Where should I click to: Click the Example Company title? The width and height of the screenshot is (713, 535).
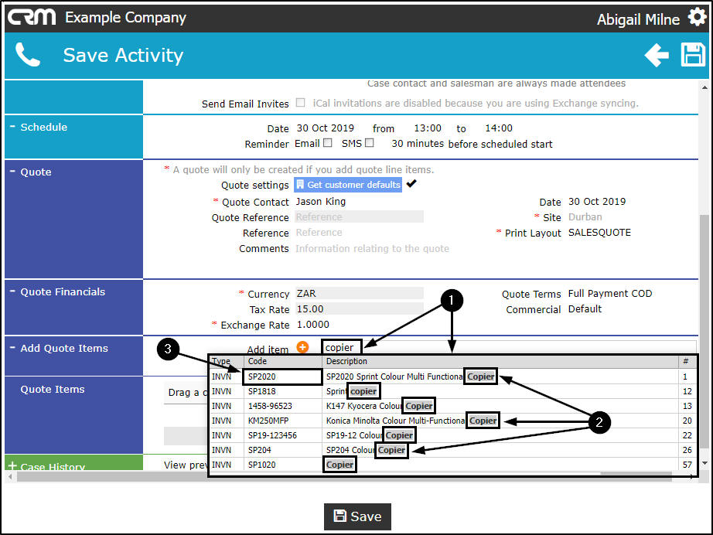[x=125, y=17]
